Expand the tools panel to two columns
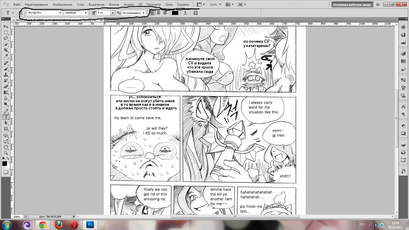This screenshot has width=409, height=230. 3,19
